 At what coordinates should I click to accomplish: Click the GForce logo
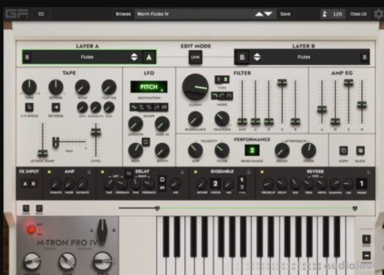point(17,14)
